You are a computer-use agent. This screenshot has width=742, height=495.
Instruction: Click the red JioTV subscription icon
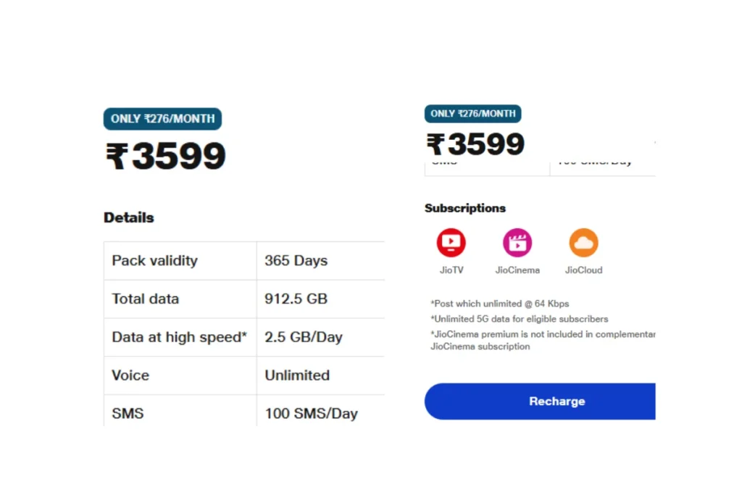[x=451, y=243]
